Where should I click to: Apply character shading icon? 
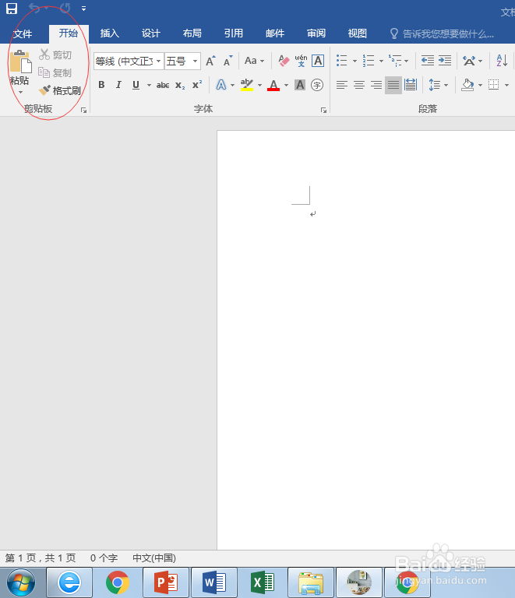(300, 85)
